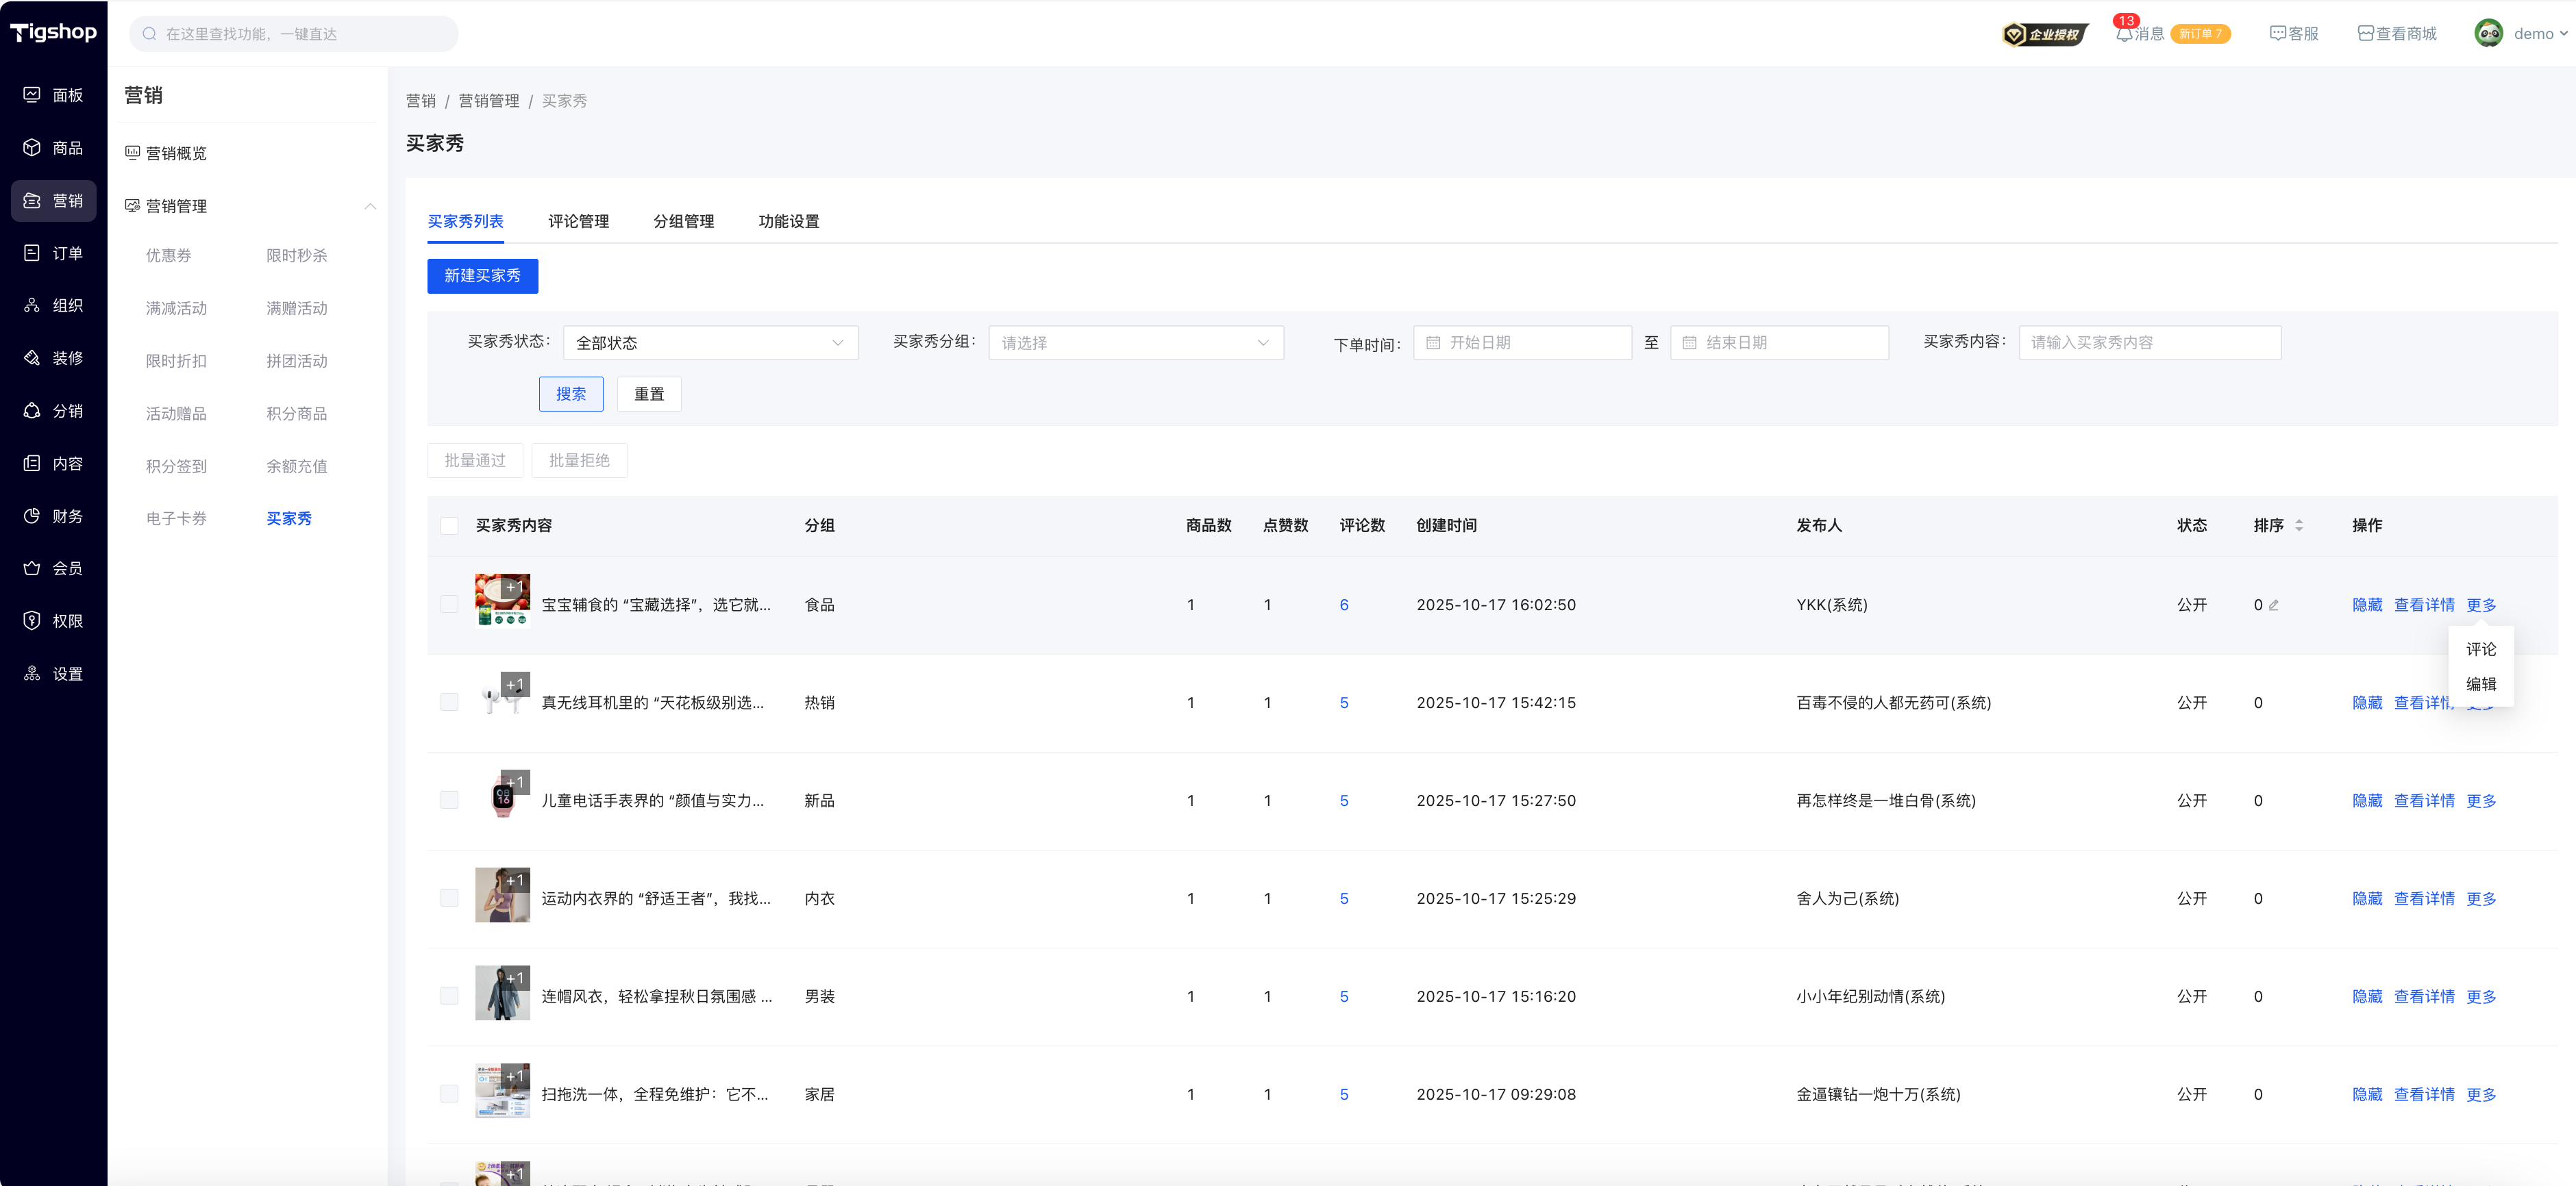Open the 财务 finance sidebar icon
Viewport: 2576px width, 1186px height.
click(x=32, y=516)
